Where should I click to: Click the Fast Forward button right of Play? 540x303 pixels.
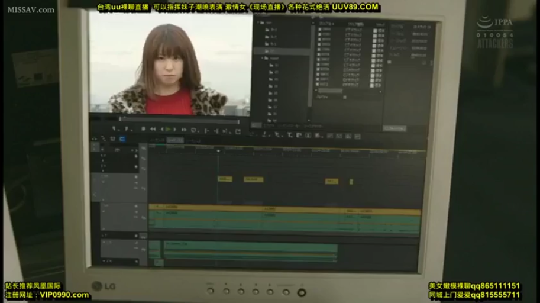coord(184,129)
